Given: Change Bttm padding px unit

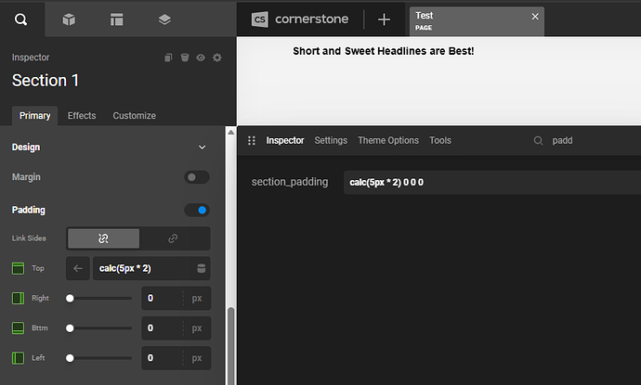Looking at the screenshot, I should coord(197,328).
